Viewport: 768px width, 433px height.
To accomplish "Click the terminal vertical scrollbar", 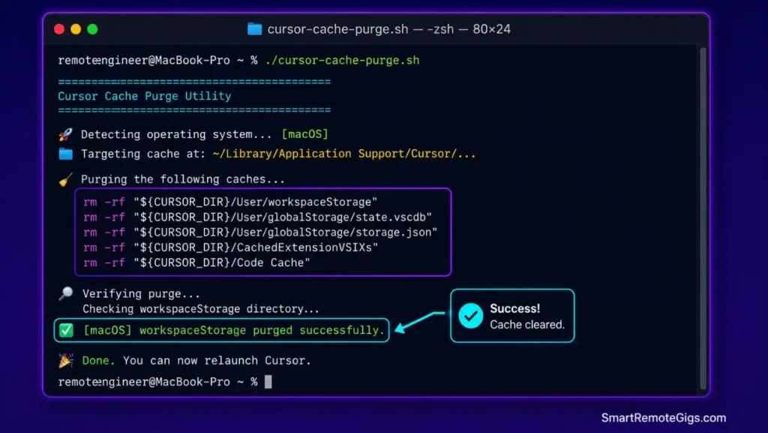I will point(703,218).
